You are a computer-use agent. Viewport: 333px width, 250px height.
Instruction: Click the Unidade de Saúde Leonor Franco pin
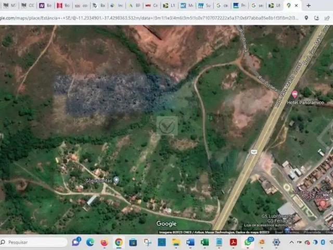323,204
